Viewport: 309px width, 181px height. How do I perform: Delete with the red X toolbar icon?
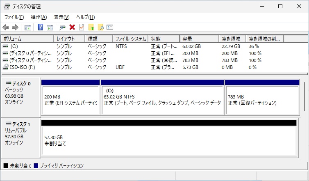pyautogui.click(x=72, y=27)
